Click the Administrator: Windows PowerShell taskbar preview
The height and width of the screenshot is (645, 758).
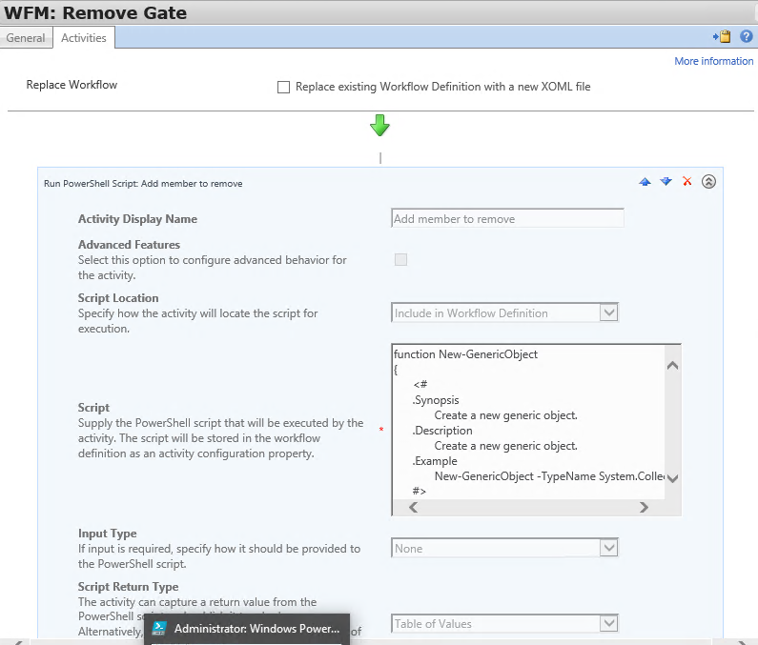(x=247, y=629)
